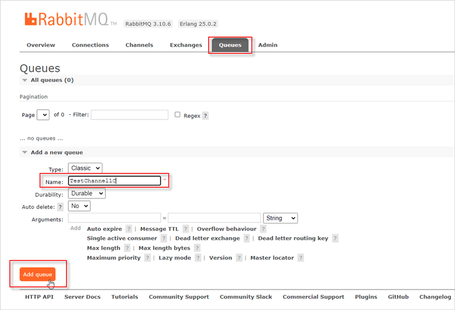Focus the Filter text field
This screenshot has width=455, height=310.
[130, 115]
